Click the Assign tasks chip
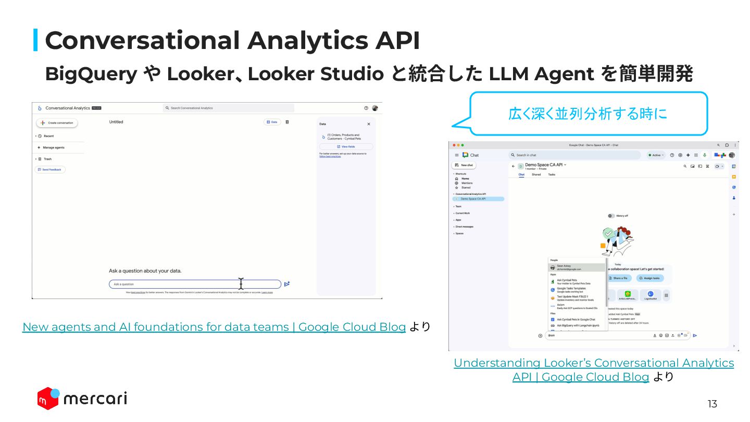 [x=649, y=278]
